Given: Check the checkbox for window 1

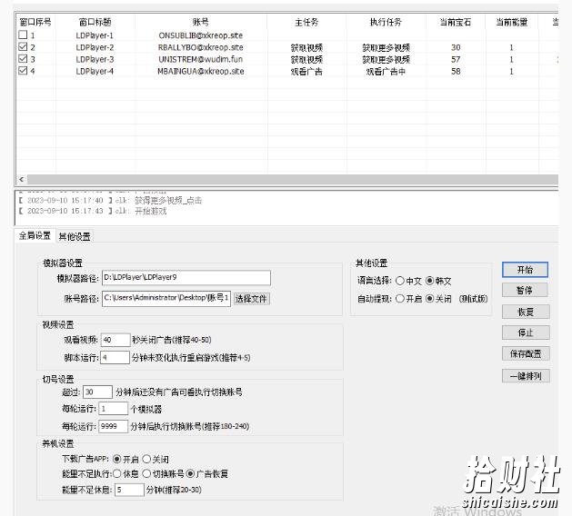Looking at the screenshot, I should point(23,35).
